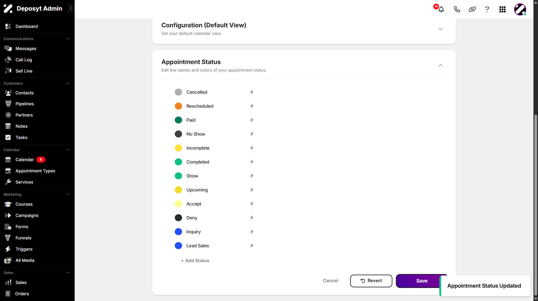The image size is (538, 301).
Task: Click trigger bolt icon for Upcoming
Action: tap(252, 190)
